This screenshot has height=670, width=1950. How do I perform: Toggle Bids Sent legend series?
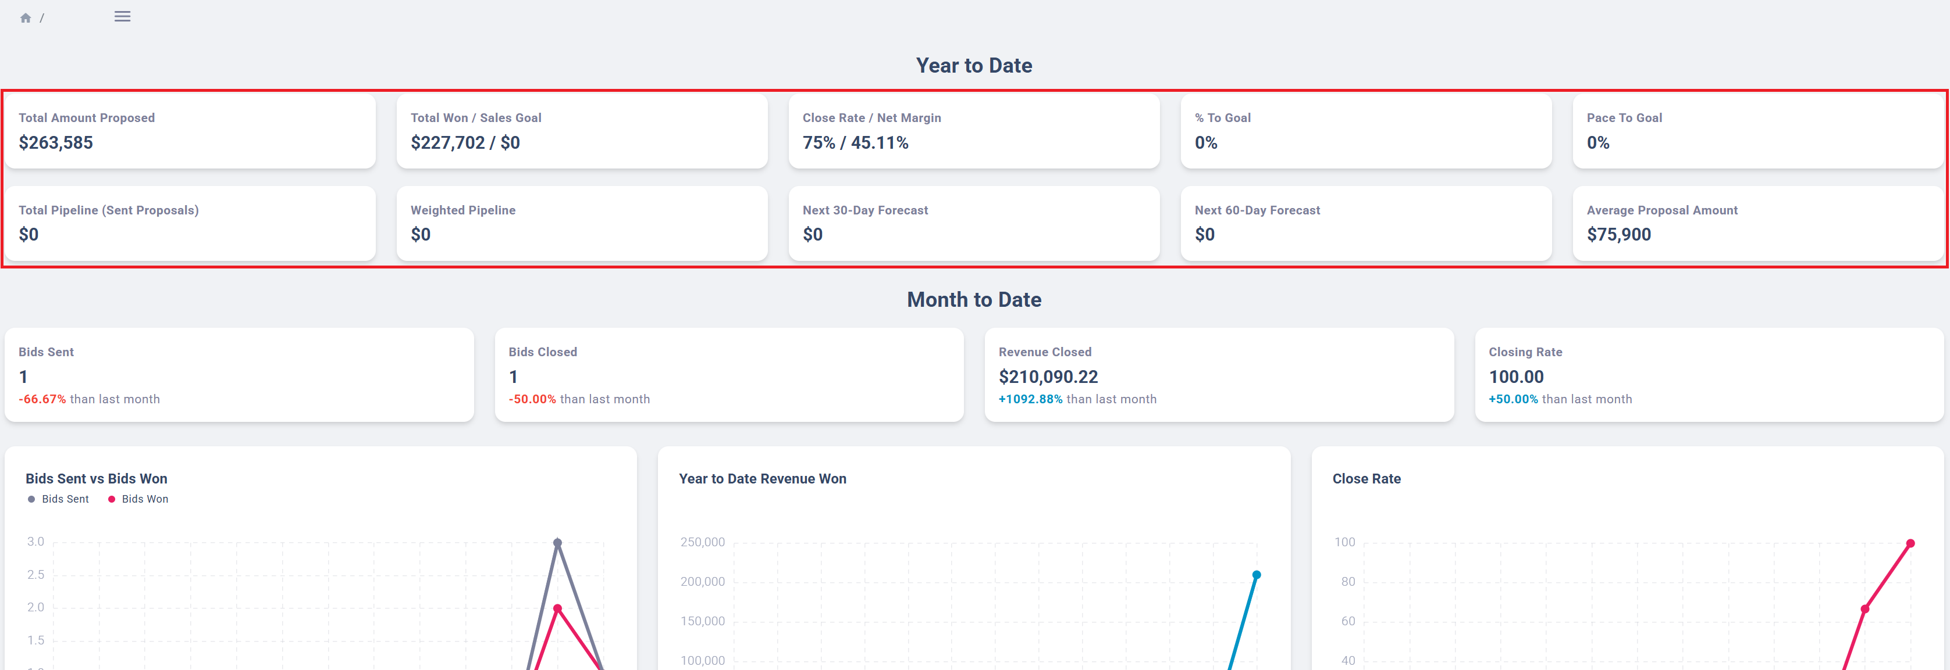[x=58, y=499]
